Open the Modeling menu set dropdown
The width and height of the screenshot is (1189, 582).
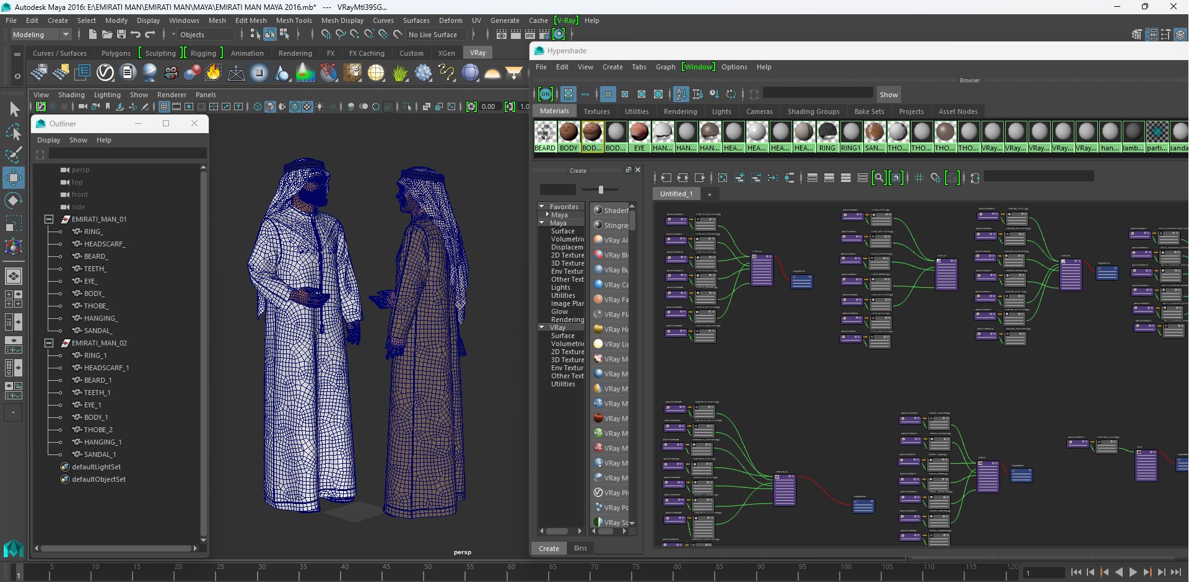tap(41, 35)
